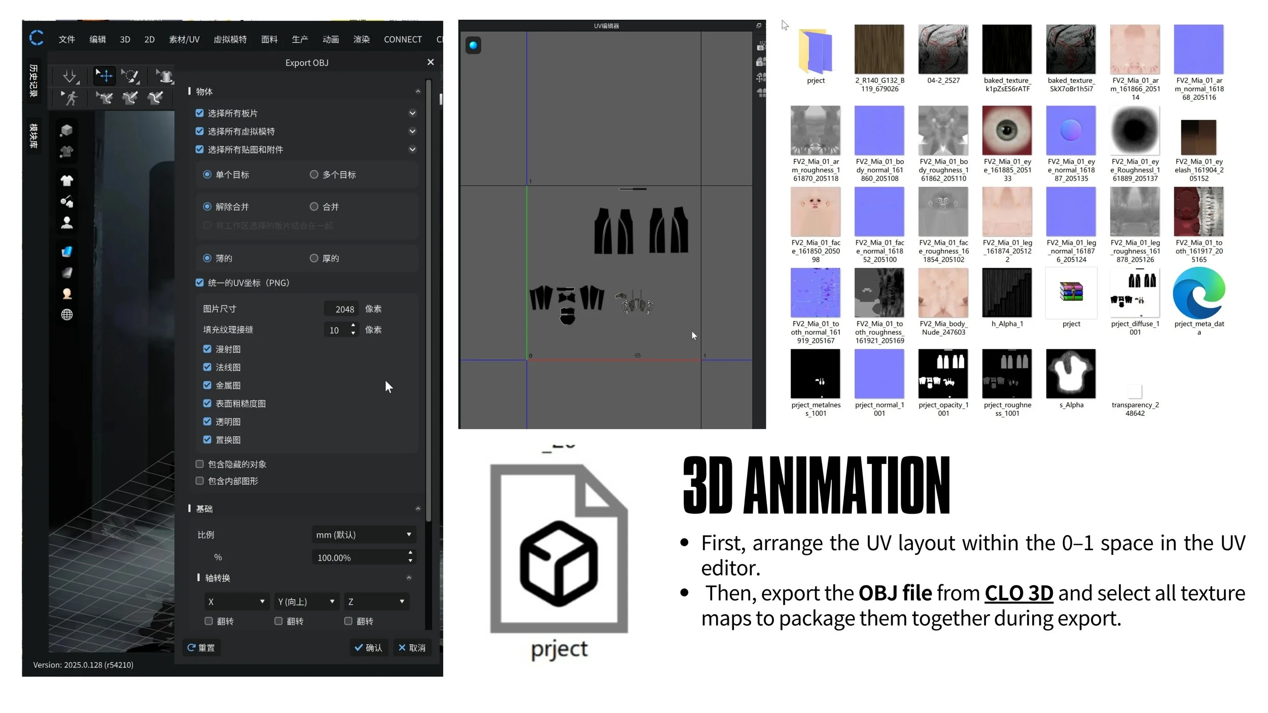
Task: Enable 包含隐藏的对象 checkbox
Action: tap(200, 464)
